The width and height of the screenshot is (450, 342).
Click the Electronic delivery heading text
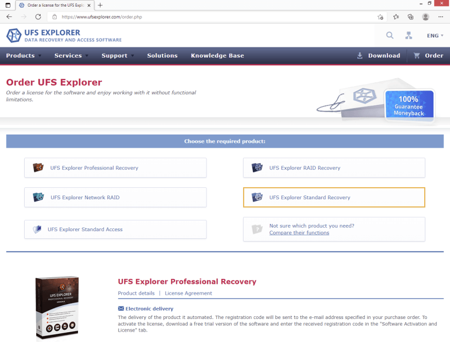click(x=149, y=309)
